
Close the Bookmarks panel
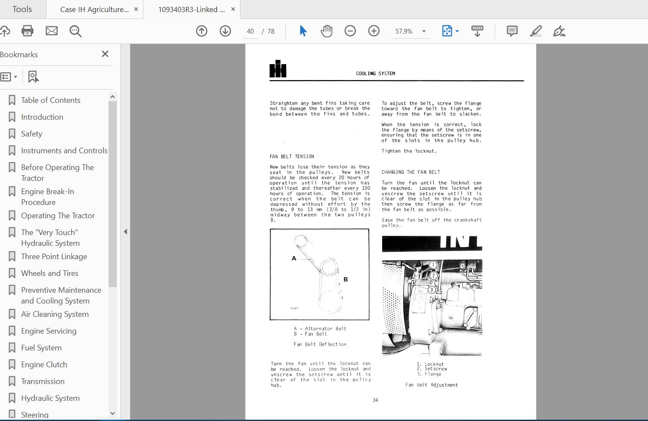(x=105, y=54)
